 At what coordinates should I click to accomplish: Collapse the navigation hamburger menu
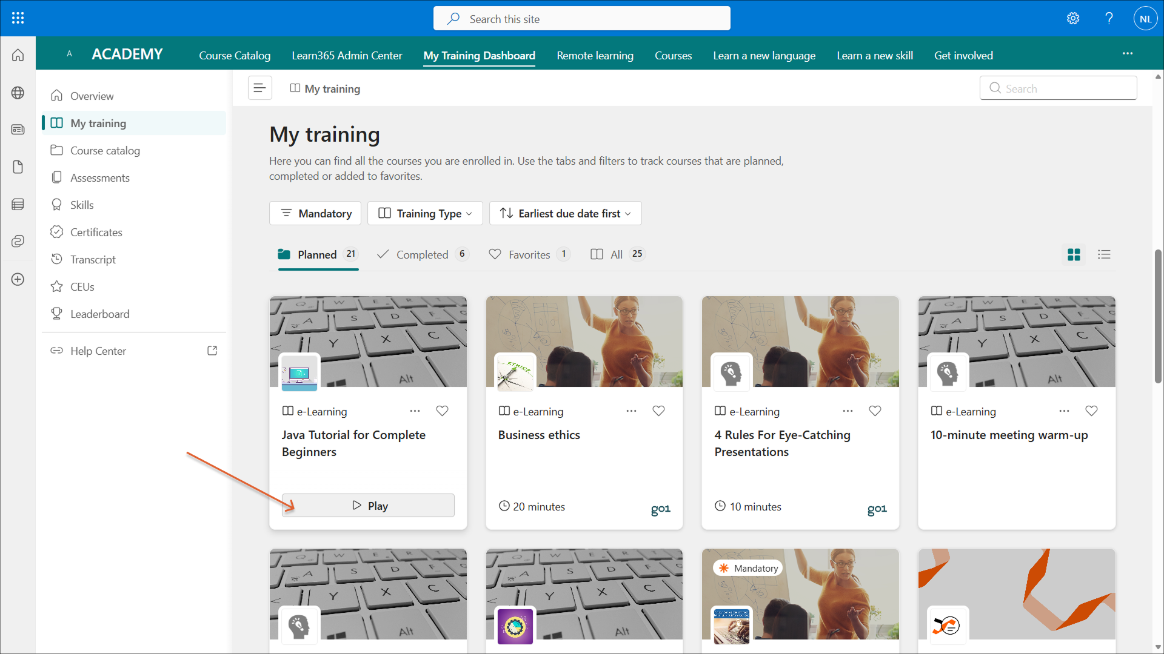pos(259,88)
